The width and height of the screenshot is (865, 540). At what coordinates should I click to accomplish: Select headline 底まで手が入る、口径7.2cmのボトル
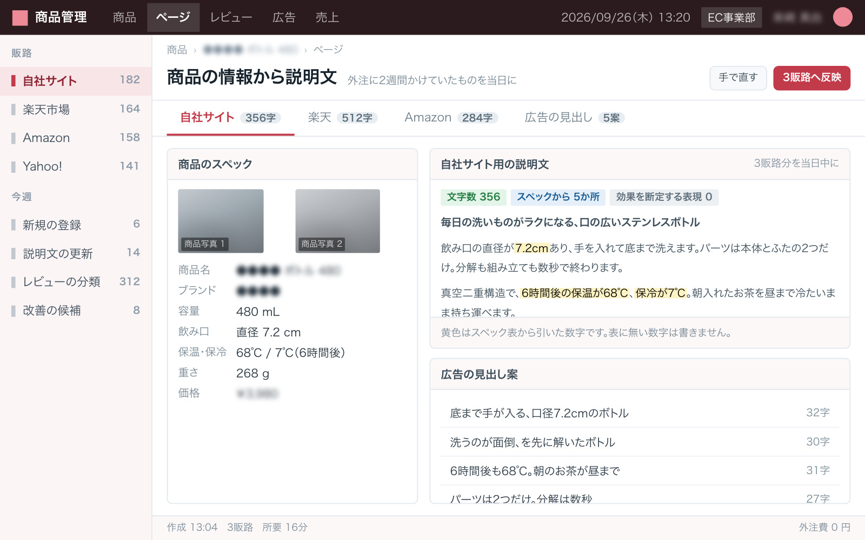coord(640,413)
